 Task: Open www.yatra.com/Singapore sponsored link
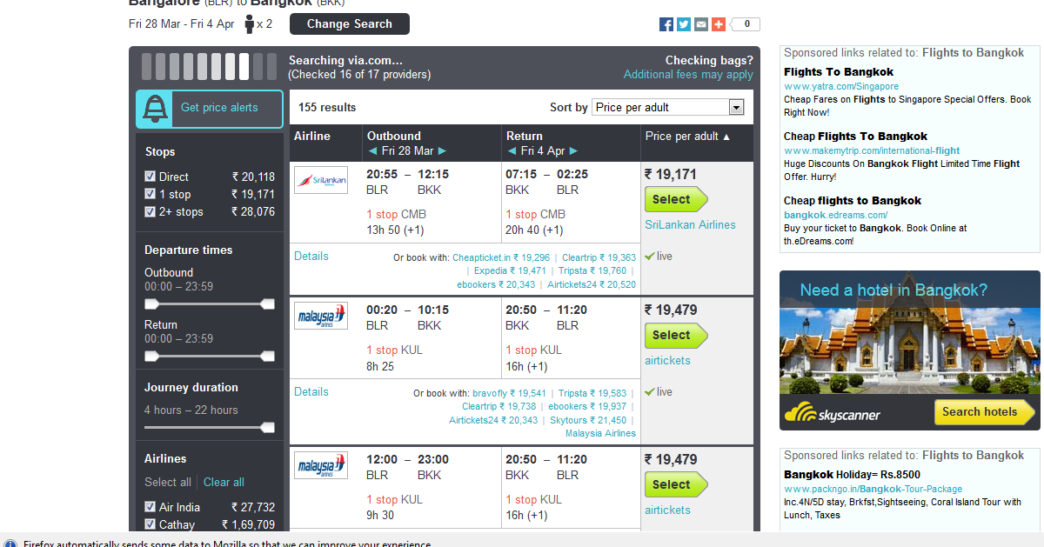point(841,87)
